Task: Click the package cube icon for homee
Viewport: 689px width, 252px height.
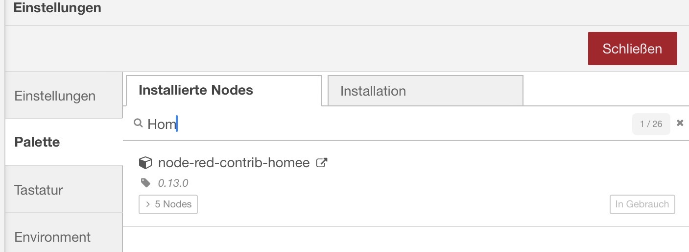Action: pos(145,163)
